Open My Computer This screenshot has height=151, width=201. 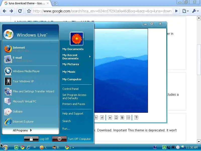point(72,79)
